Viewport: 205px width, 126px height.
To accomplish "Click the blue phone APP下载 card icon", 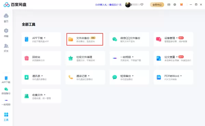I will 27,39.
